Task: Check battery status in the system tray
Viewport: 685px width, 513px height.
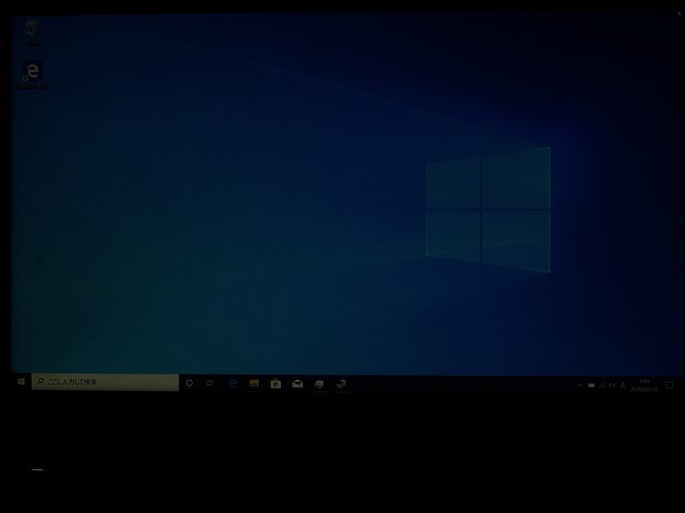Action: coord(591,386)
